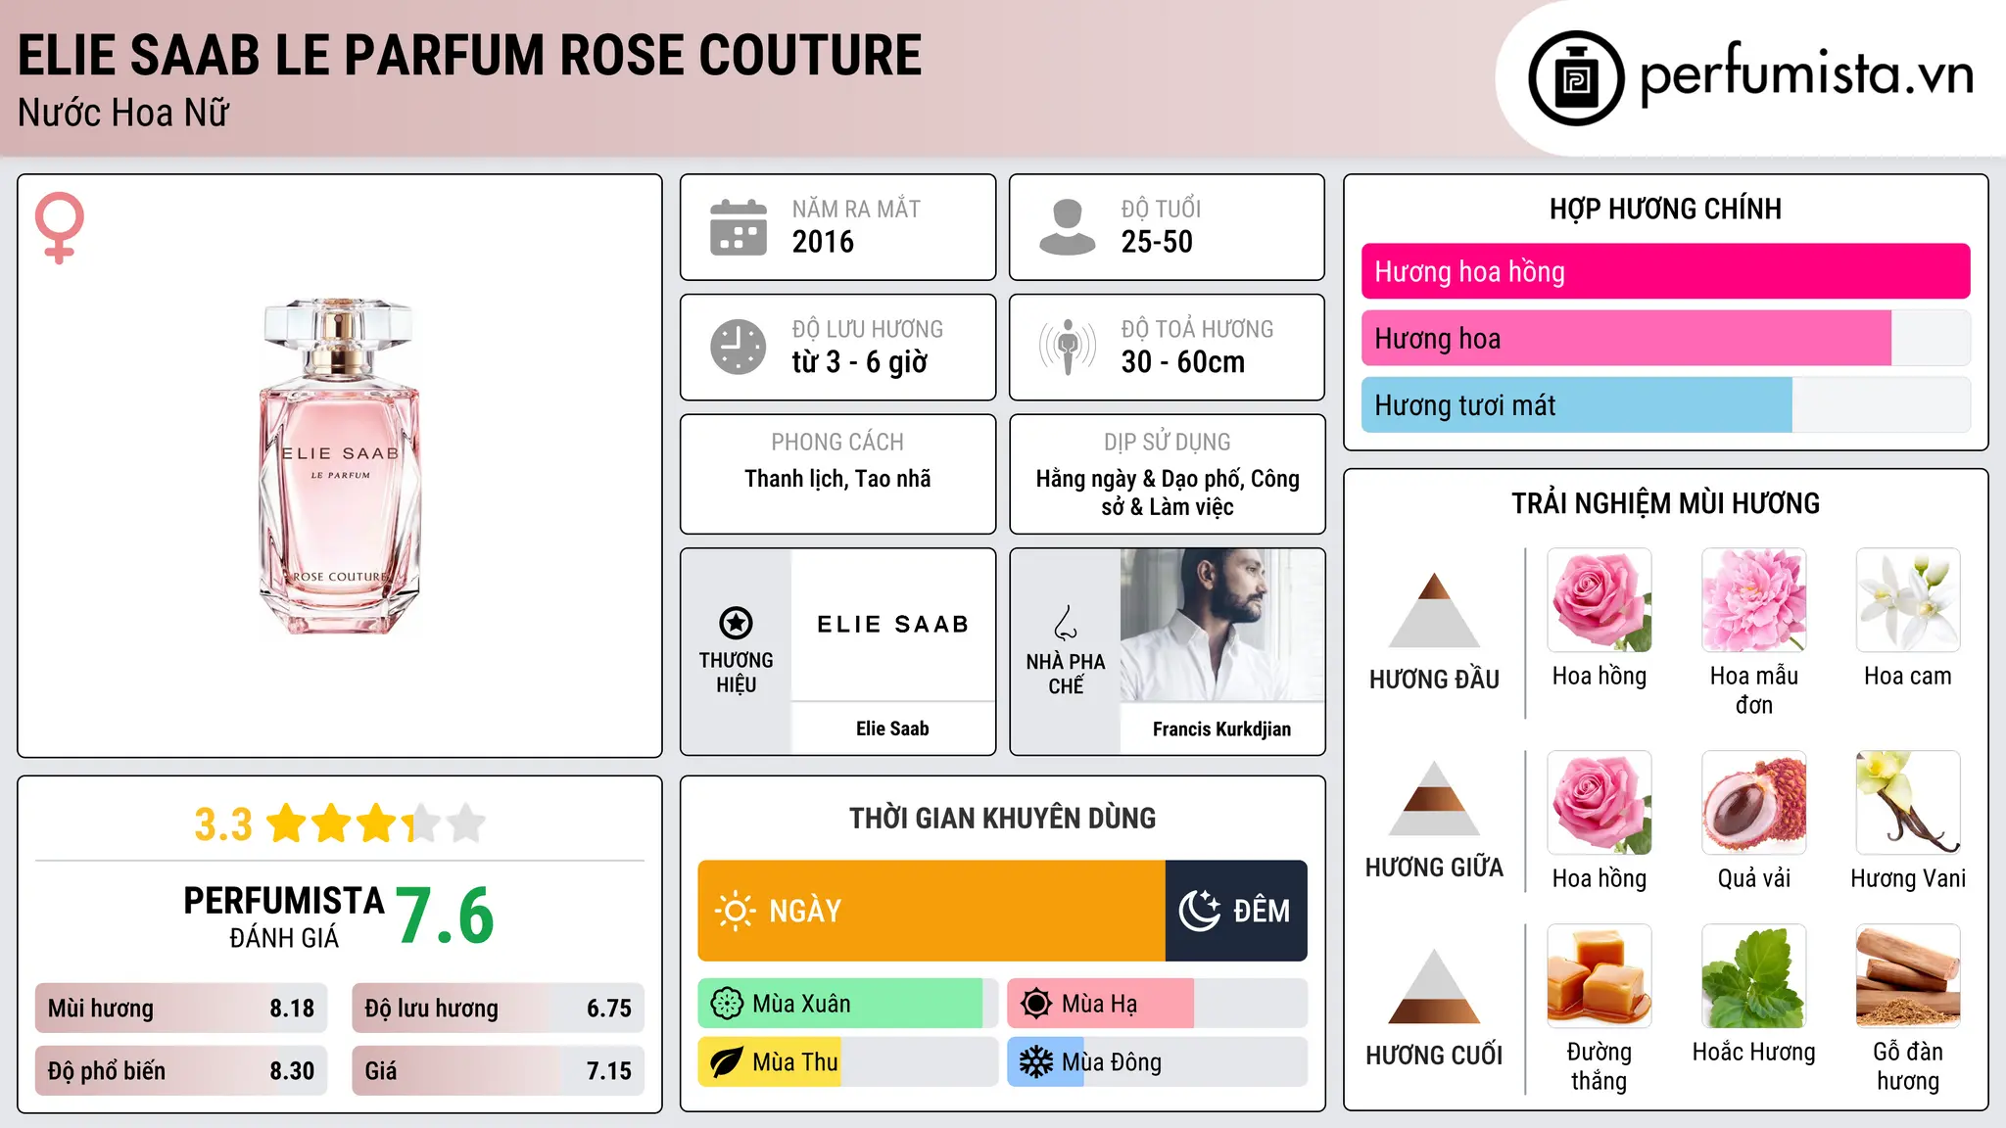Click the THỜI GIAN KHUYÊN DÙNG heading
This screenshot has width=2006, height=1128.
point(1002,818)
